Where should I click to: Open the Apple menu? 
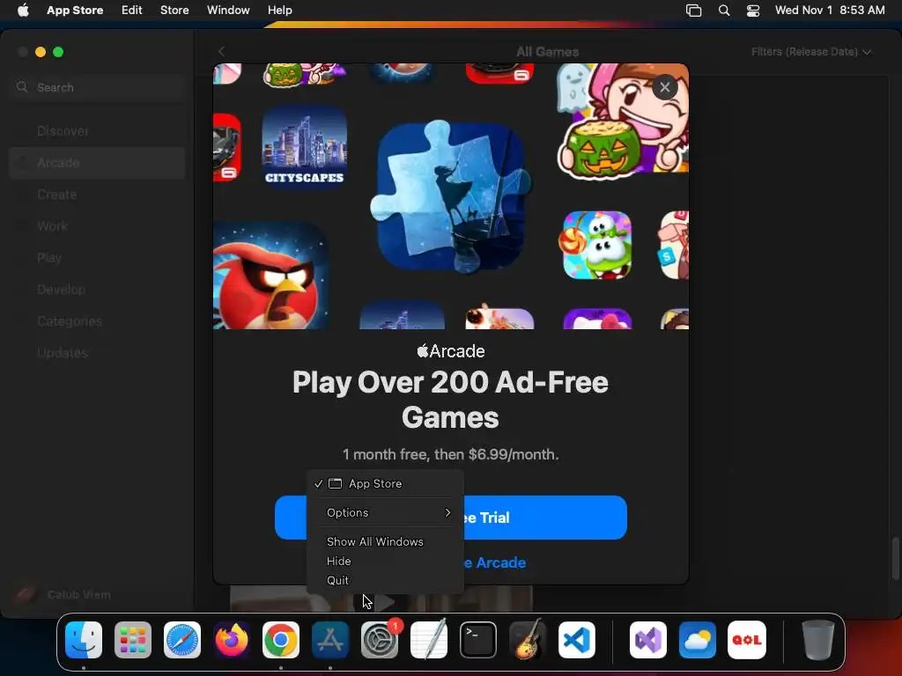tap(23, 11)
